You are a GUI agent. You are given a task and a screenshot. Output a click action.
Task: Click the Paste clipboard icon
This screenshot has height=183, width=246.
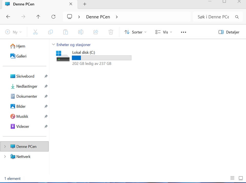click(x=66, y=32)
